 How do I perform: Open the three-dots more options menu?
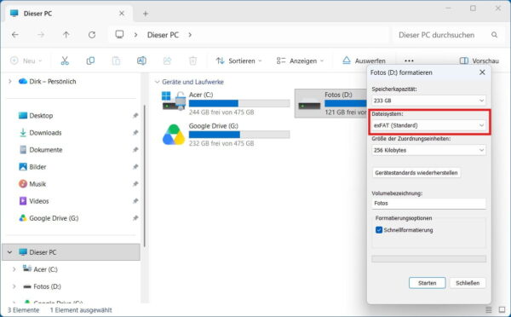(x=409, y=61)
